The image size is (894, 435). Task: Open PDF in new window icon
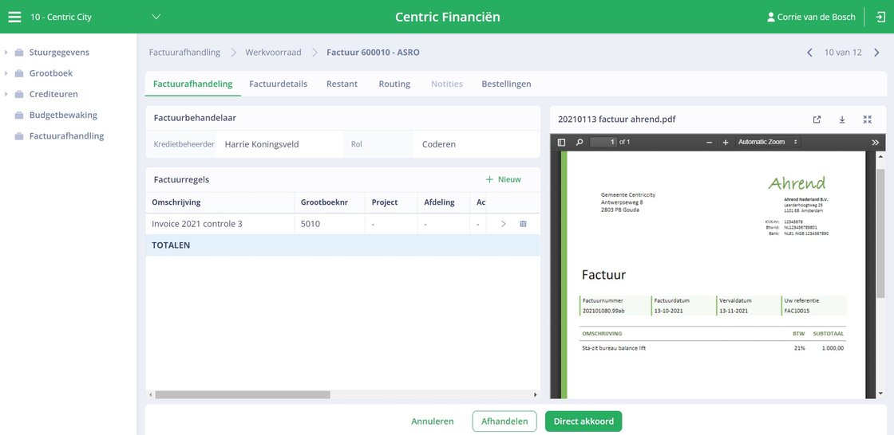pyautogui.click(x=817, y=120)
